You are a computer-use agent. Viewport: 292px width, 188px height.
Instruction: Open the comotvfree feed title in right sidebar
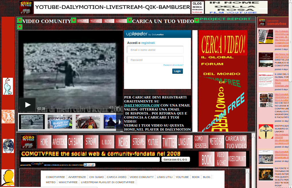pyautogui.click(x=277, y=24)
